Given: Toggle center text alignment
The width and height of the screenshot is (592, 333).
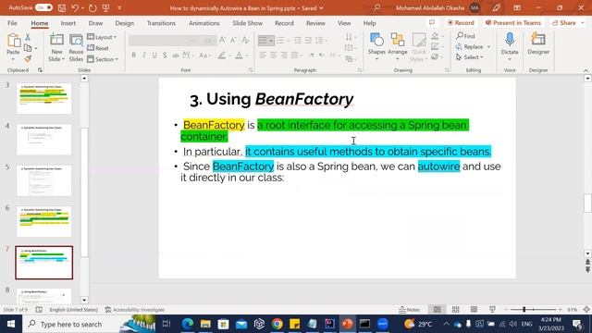Looking at the screenshot, I should coord(274,55).
